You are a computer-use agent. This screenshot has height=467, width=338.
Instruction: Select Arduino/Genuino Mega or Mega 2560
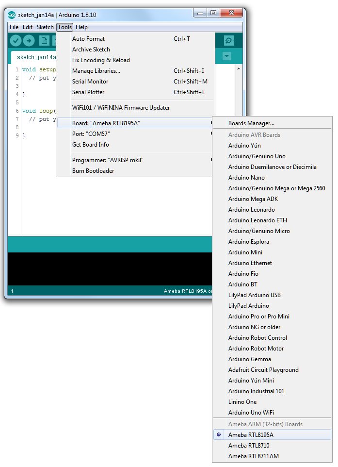[272, 188]
